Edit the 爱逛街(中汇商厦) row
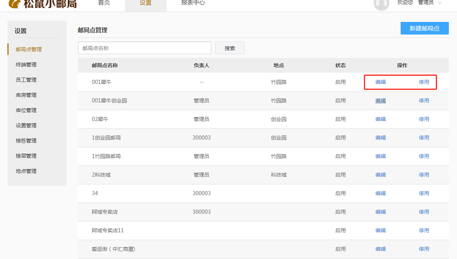The height and width of the screenshot is (259, 457). (381, 249)
